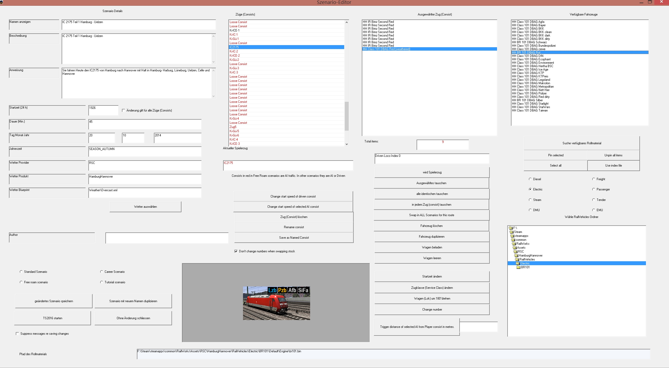Select the Diesel radio button
This screenshot has width=669, height=368.
530,179
